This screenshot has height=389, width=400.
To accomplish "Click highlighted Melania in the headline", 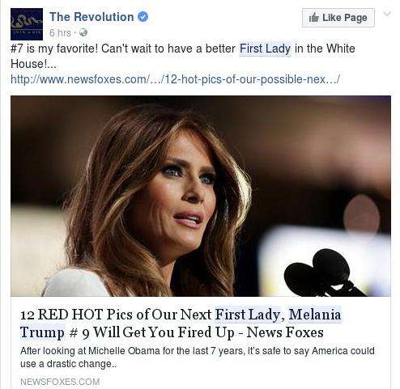I will point(315,315).
